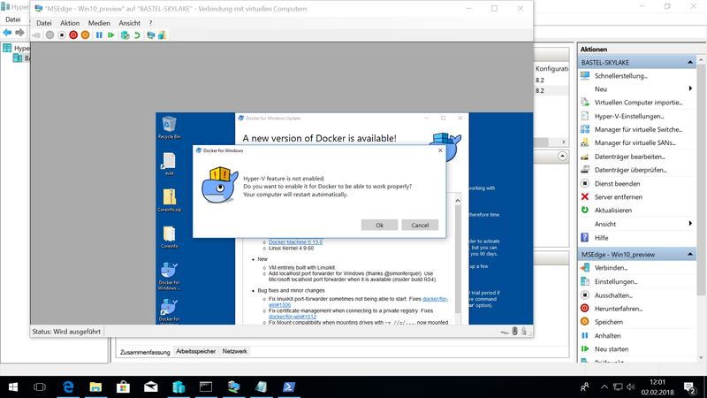Collapse the panel with the round chevron button
Viewport: 707px width, 398px height.
click(x=562, y=157)
